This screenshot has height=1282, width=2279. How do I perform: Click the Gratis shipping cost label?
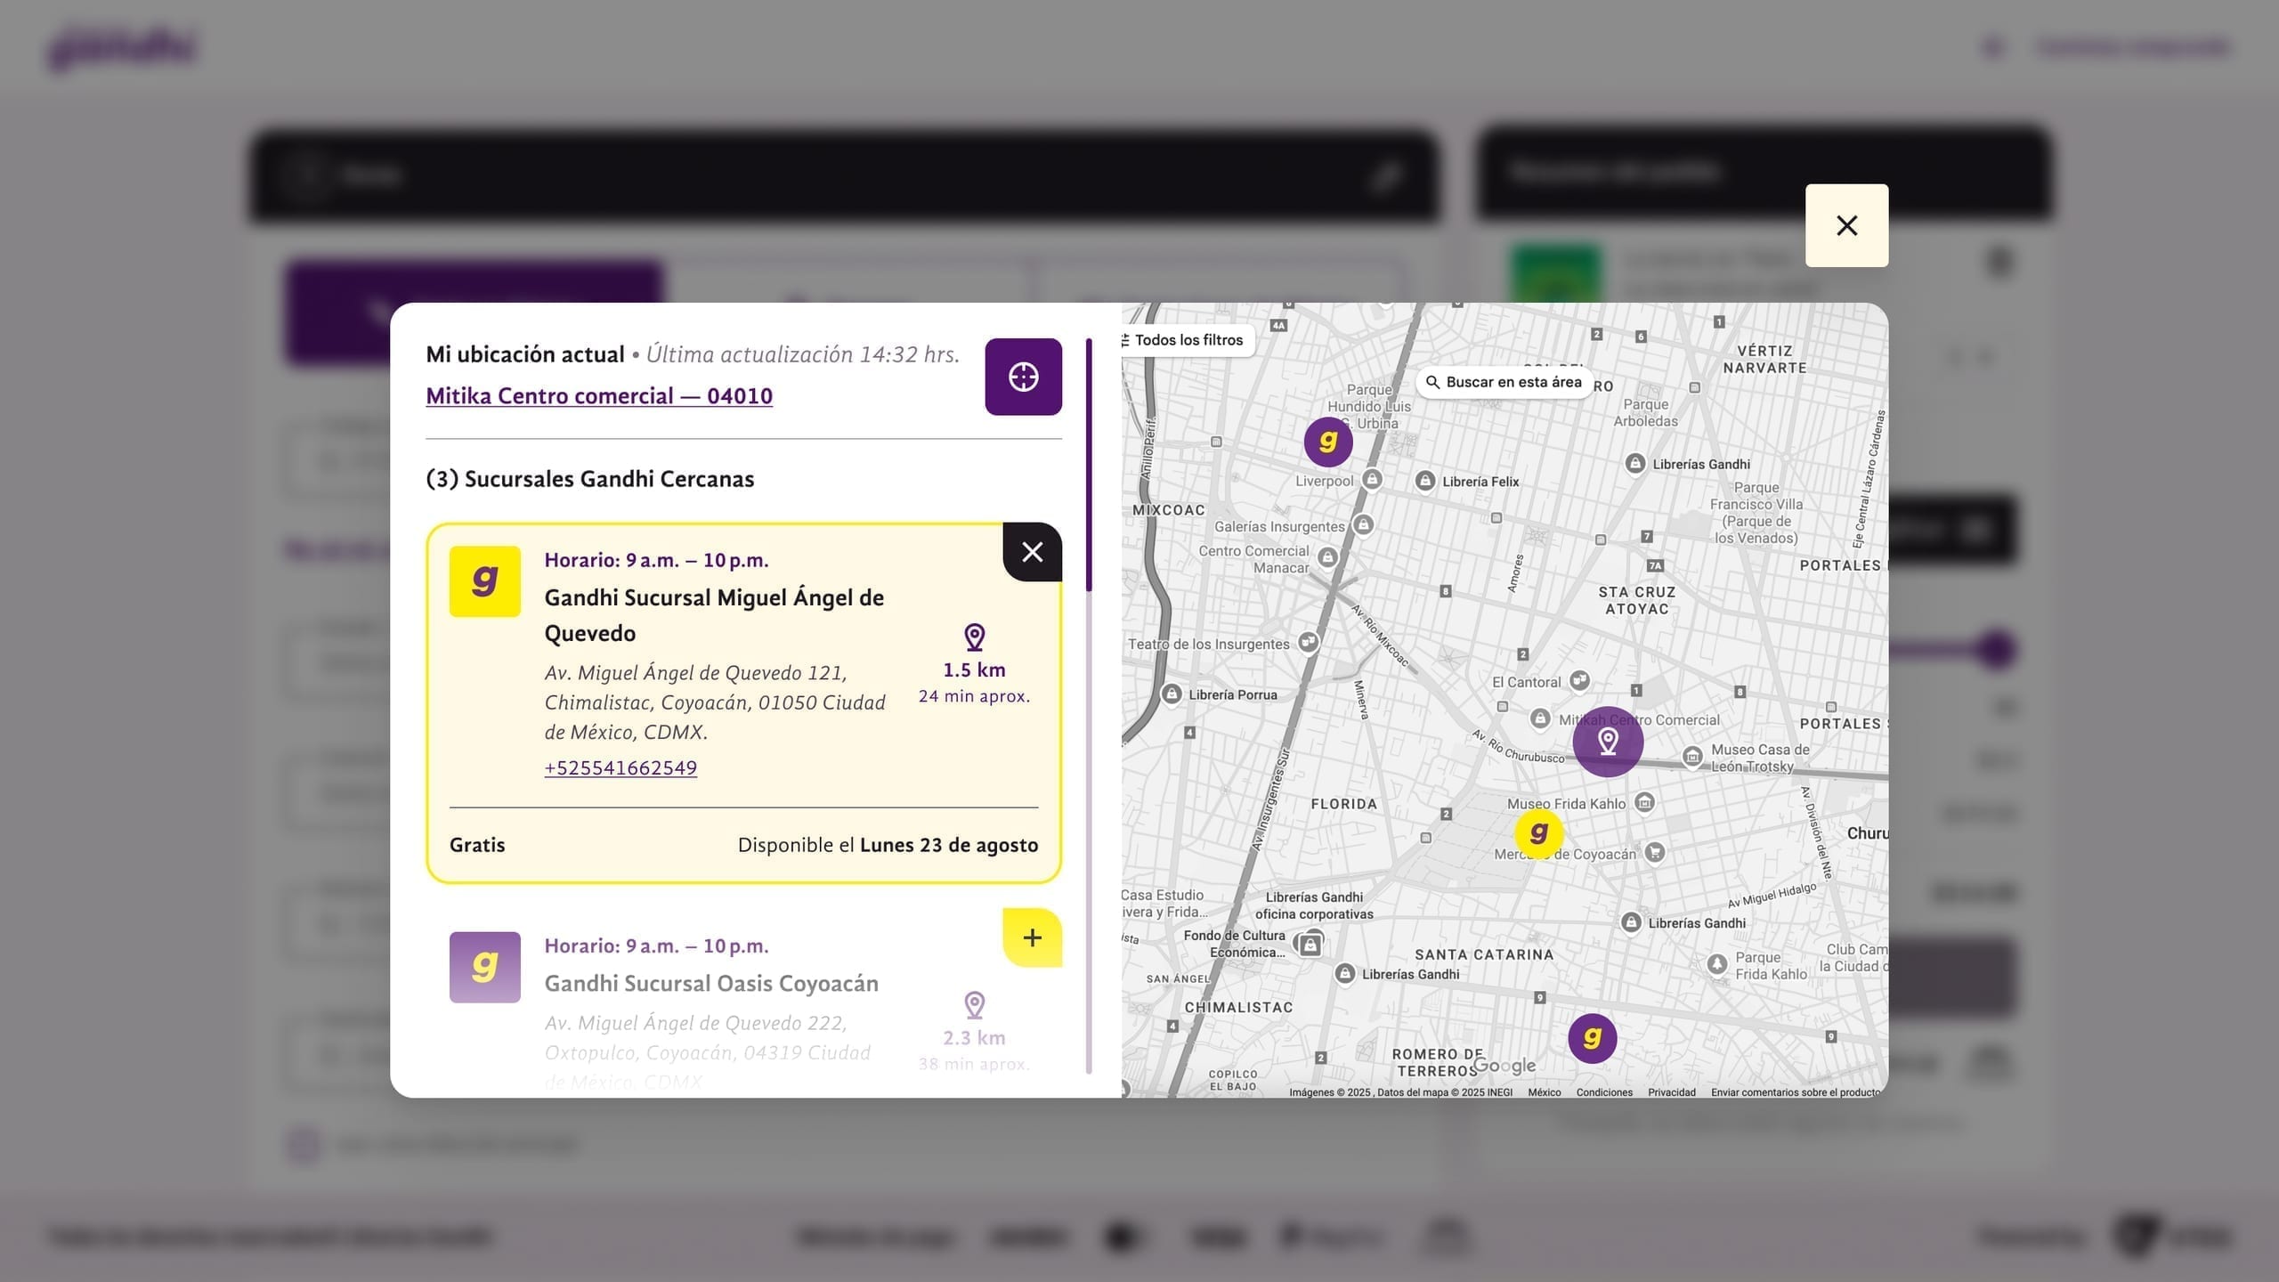477,845
